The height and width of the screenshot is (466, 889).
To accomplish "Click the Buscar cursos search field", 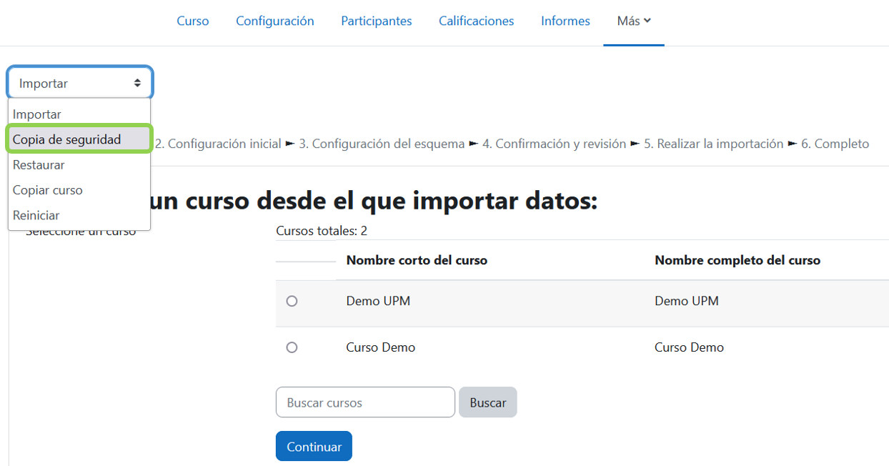I will (364, 402).
